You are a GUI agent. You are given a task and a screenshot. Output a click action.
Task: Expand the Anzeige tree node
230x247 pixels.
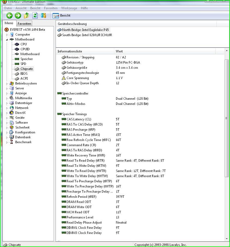tap(7, 93)
